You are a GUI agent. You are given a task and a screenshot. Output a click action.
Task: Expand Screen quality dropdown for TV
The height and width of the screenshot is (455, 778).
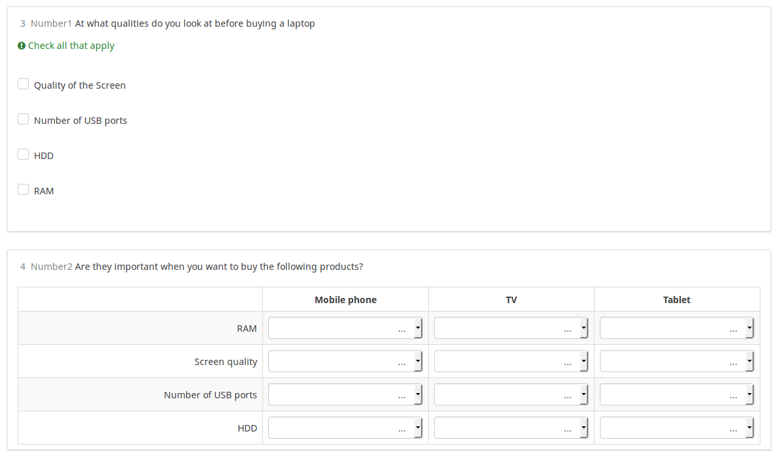511,362
